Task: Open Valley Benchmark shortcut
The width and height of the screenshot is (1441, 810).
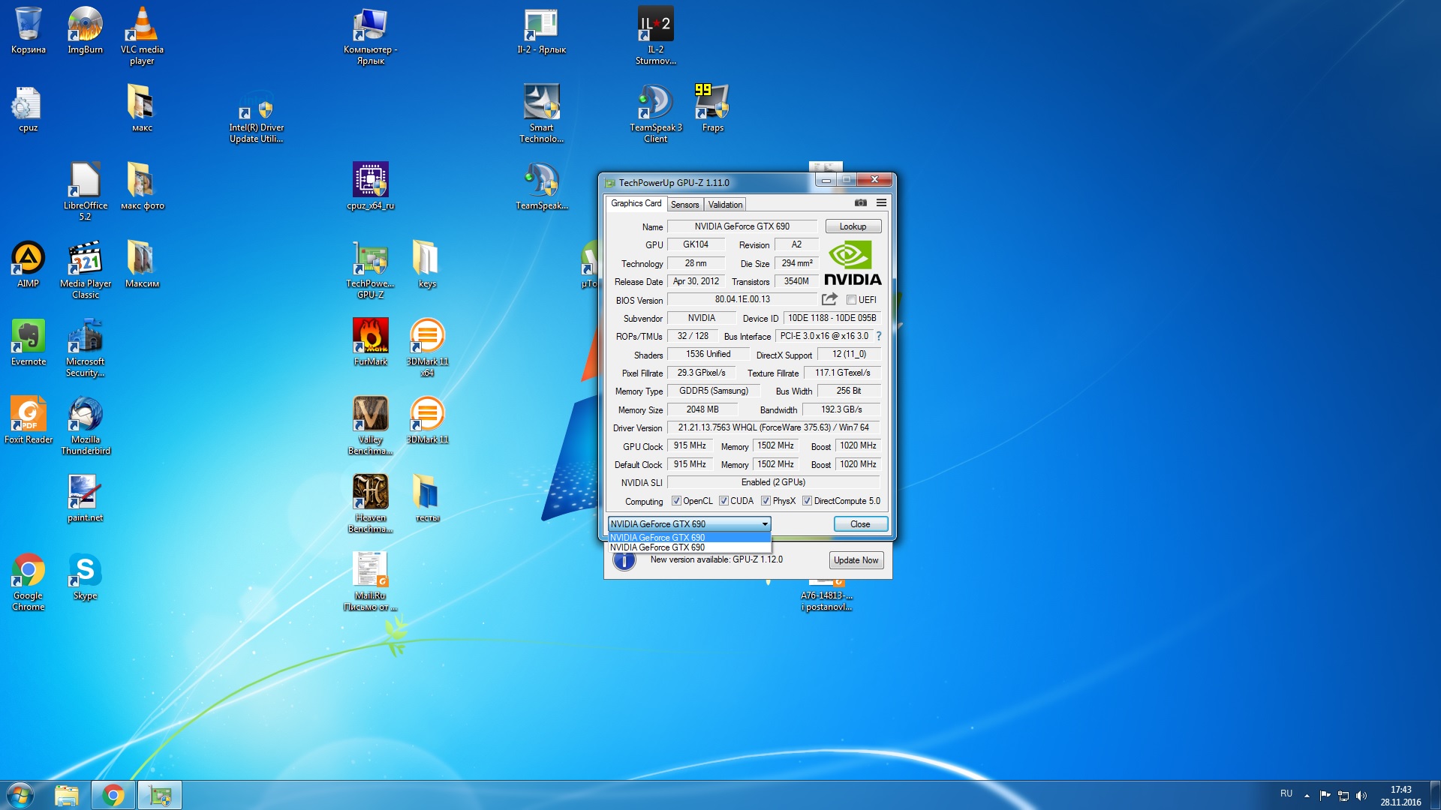Action: (x=370, y=426)
